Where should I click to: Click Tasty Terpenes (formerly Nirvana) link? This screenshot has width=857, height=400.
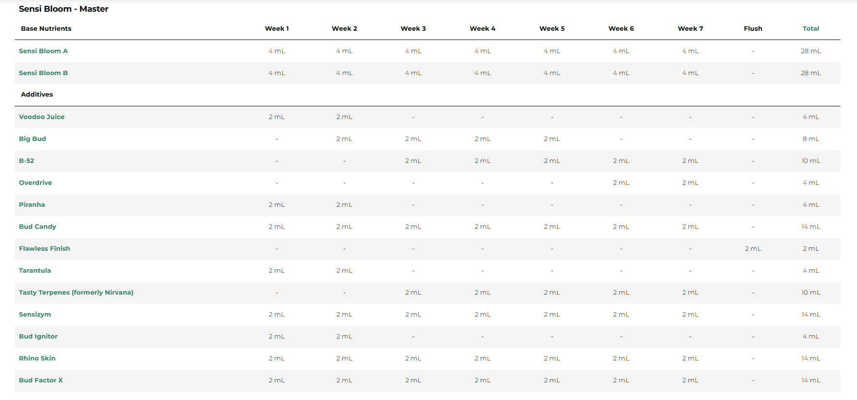point(76,293)
